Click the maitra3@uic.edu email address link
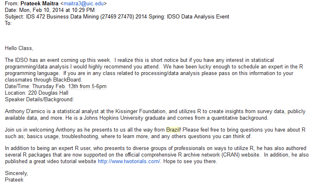312x191 pixels. [x=85, y=4]
